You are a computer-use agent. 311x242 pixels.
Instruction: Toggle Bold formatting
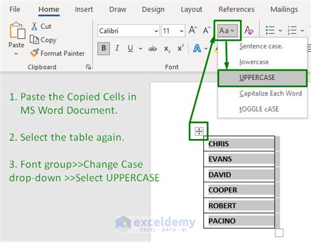[x=104, y=48]
